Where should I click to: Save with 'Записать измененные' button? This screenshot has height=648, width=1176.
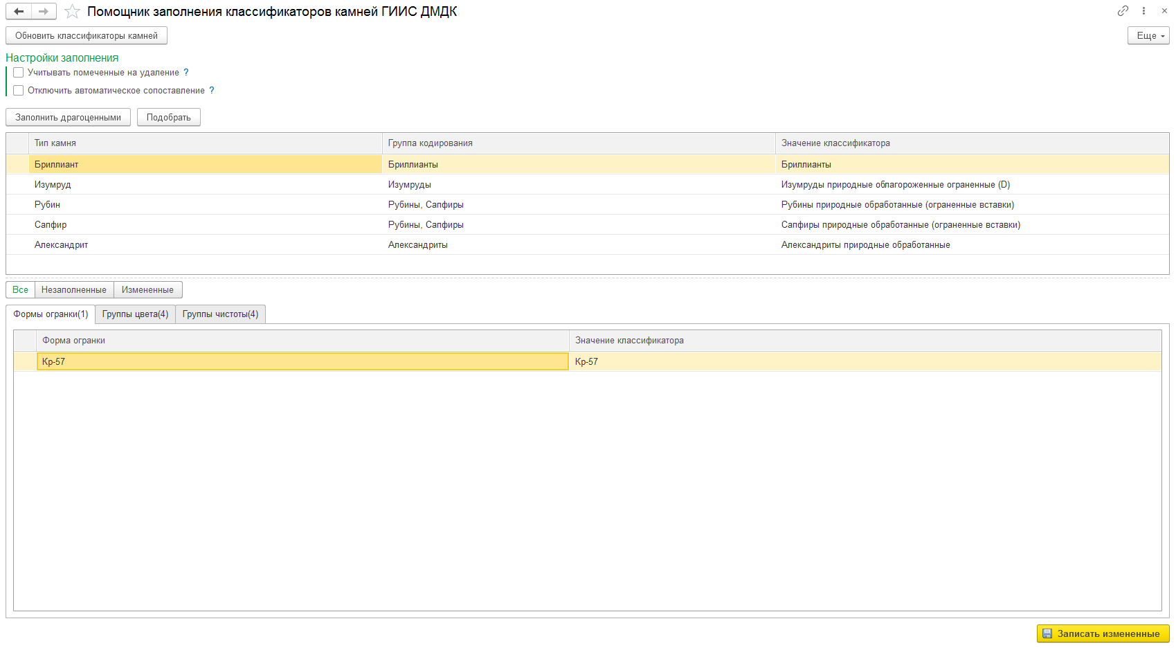click(x=1103, y=633)
